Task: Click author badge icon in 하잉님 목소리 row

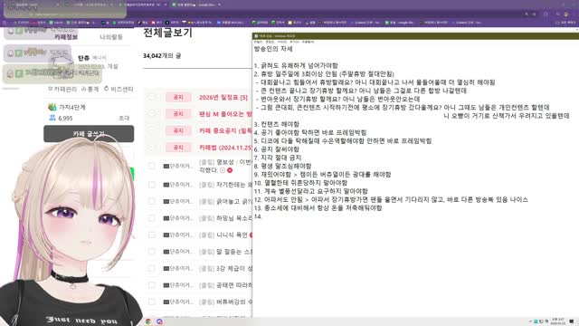Action: pos(166,218)
